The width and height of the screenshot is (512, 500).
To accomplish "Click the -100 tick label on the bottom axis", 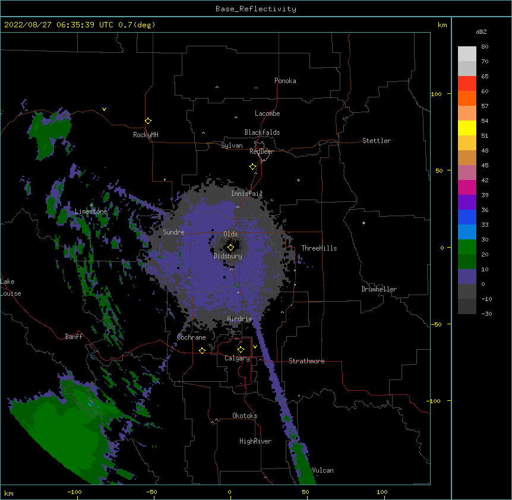I will tap(74, 492).
